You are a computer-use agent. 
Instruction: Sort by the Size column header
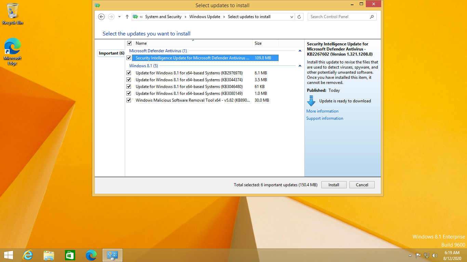[x=266, y=43]
